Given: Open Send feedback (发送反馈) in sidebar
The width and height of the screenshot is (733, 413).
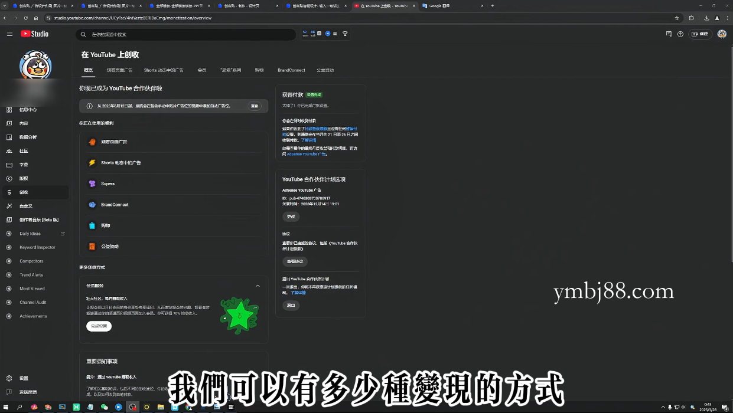Looking at the screenshot, I should coord(34,392).
